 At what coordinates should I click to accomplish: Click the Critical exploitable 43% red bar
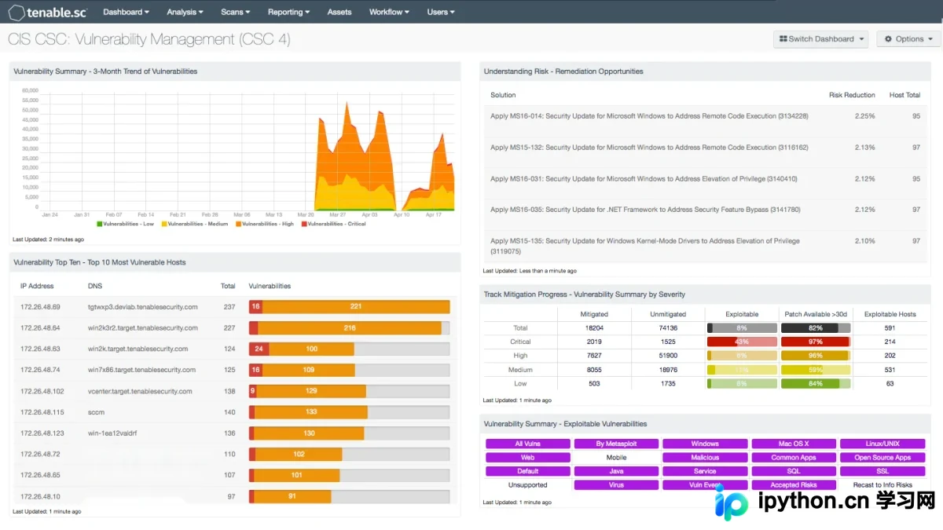pyautogui.click(x=742, y=342)
